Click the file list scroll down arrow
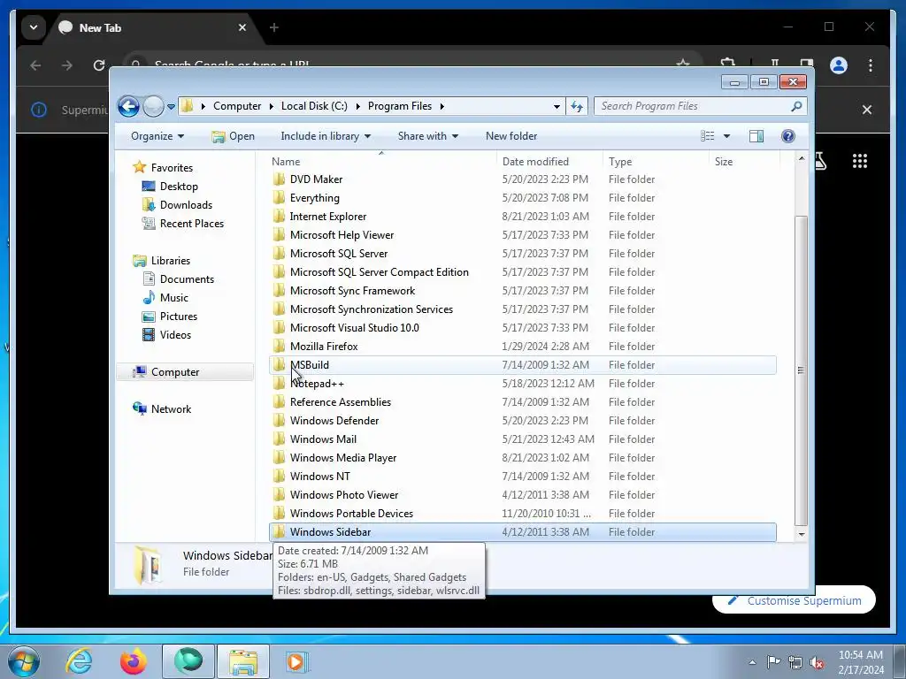Screen dimensions: 906x679 pyautogui.click(x=802, y=535)
